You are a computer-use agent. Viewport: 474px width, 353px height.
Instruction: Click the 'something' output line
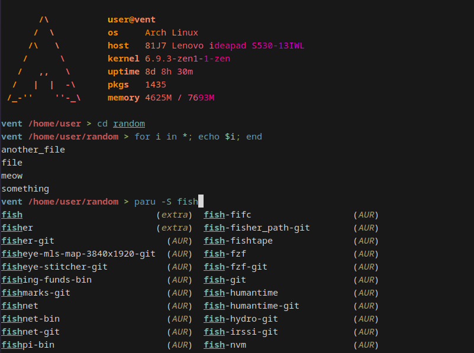point(25,189)
